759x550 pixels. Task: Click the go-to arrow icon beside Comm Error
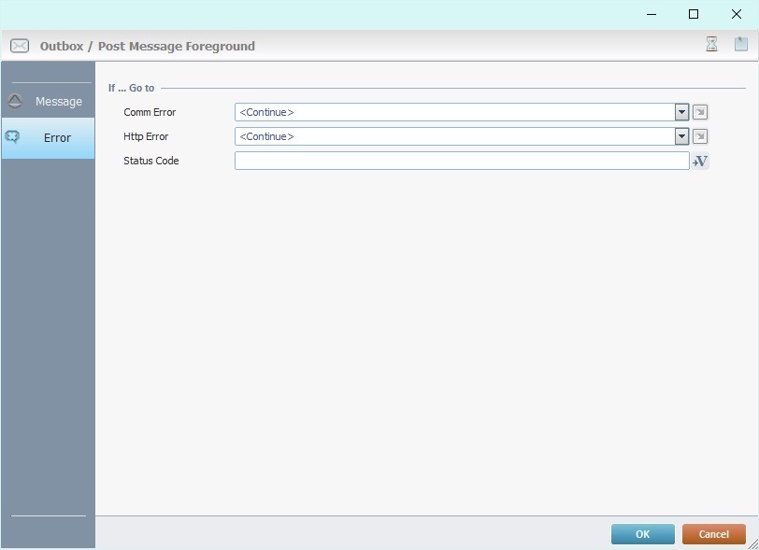[x=700, y=112]
